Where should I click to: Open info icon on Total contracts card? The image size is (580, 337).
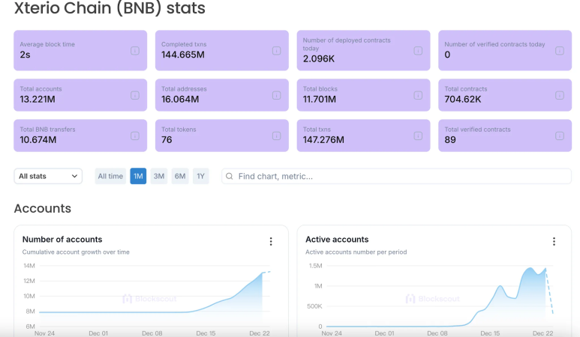tap(558, 95)
